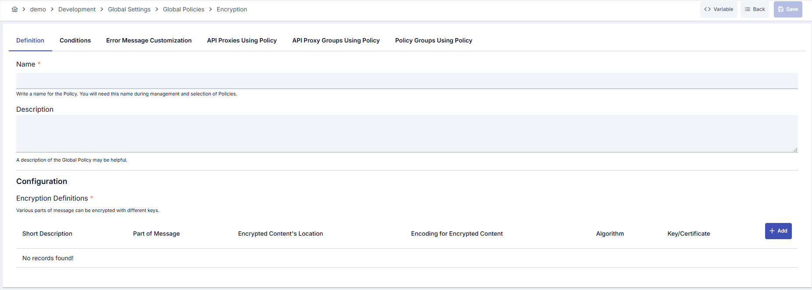Click Encoding for Encrypted Content header
The width and height of the screenshot is (812, 290).
coord(457,233)
